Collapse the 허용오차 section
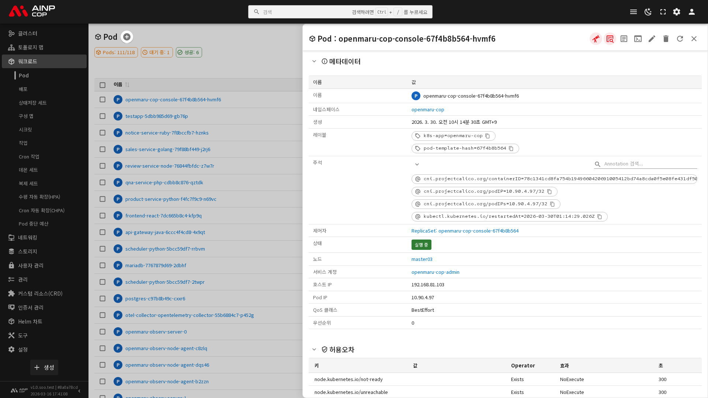708x398 pixels. (314, 349)
